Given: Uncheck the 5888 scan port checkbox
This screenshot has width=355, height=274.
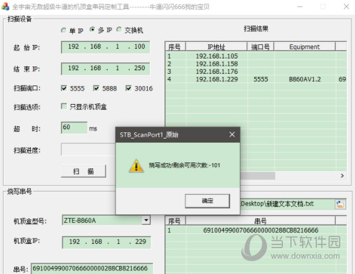Looking at the screenshot, I should tap(96, 88).
